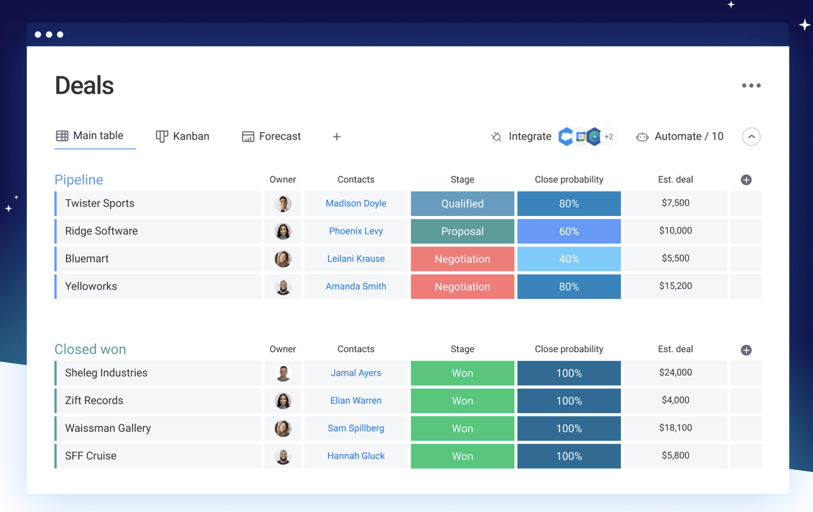Open contact Phoenix Levy

[x=356, y=231]
